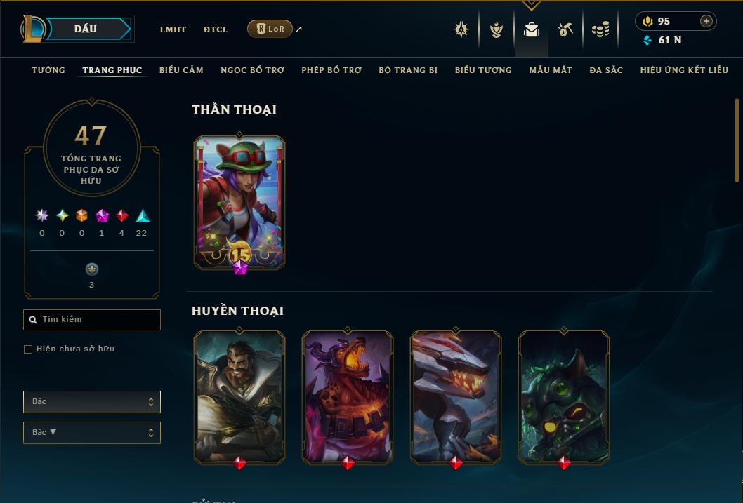Open the Clash burst icon
This screenshot has height=503, width=743.
(x=461, y=29)
